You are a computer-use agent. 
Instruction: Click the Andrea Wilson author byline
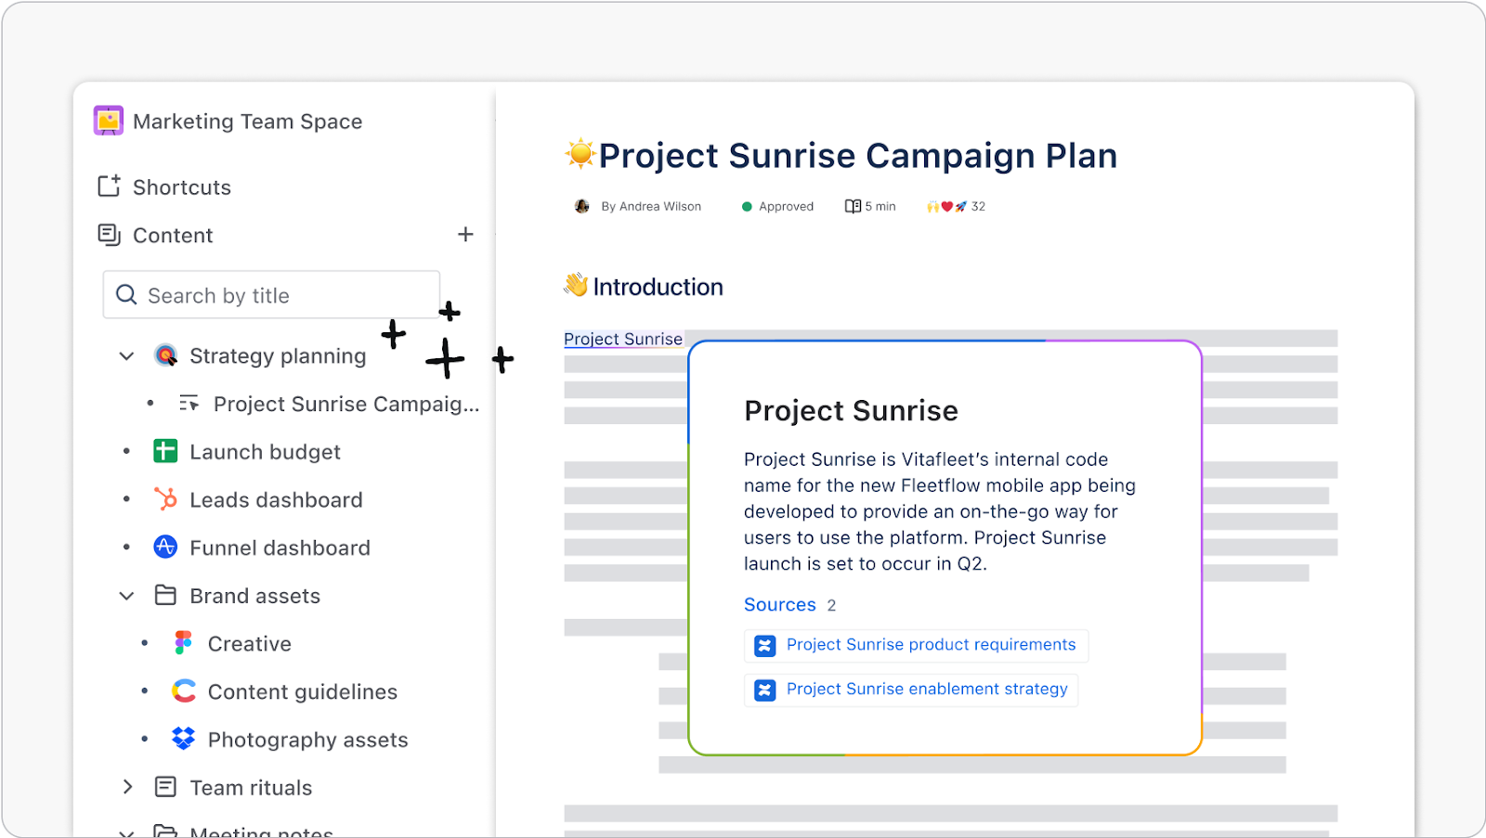pos(650,206)
